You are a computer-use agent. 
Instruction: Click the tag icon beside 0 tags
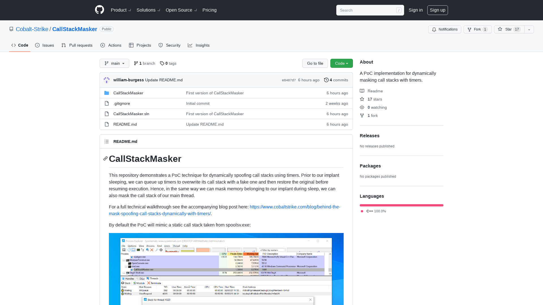point(162,63)
